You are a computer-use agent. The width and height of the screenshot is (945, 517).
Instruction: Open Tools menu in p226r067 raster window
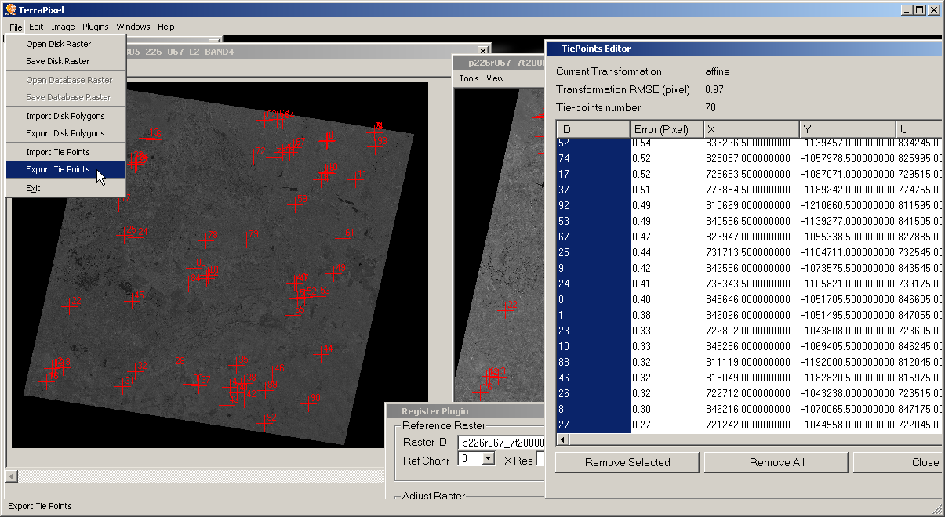pos(469,78)
